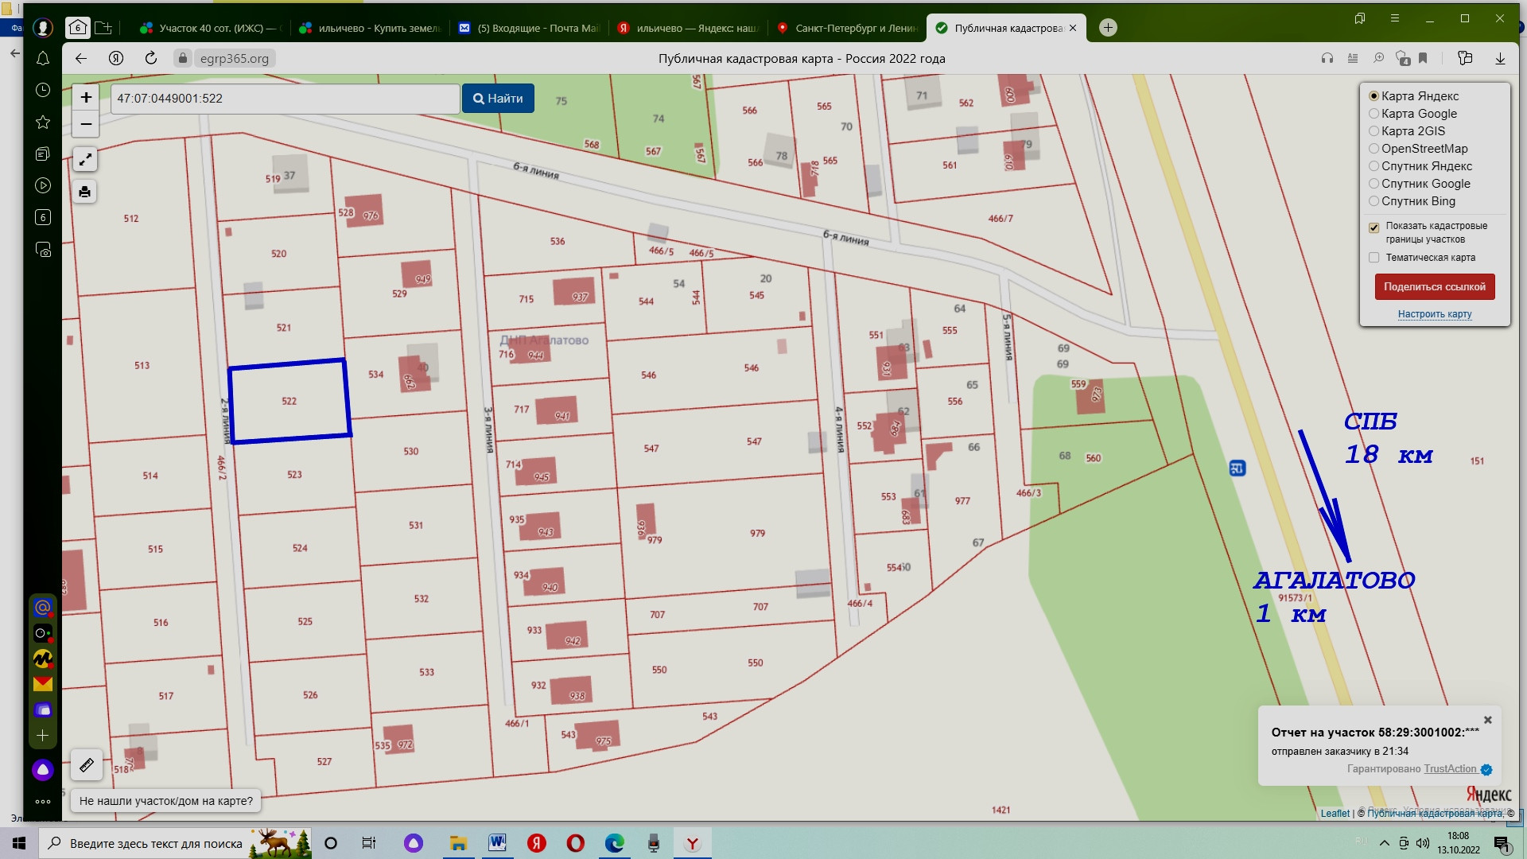Click the Поделиться ссылкой button
The image size is (1527, 859).
pos(1434,287)
